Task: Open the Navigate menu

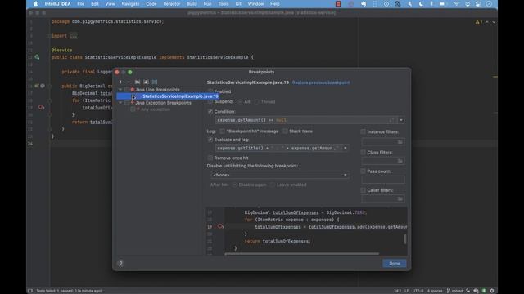Action: (x=130, y=4)
